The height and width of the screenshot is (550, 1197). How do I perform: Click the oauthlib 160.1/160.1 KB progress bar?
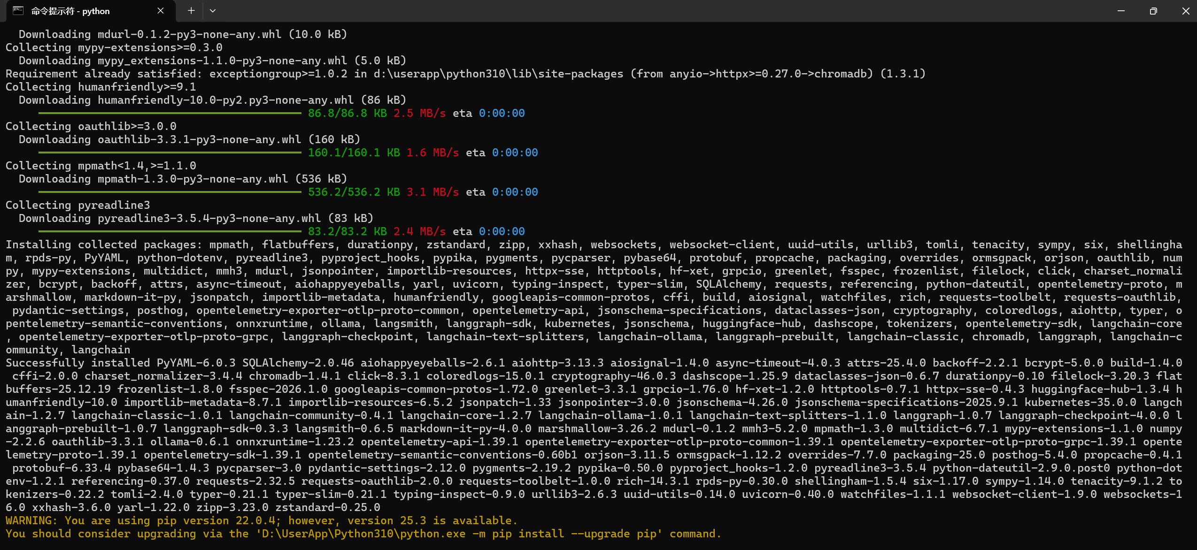[169, 153]
